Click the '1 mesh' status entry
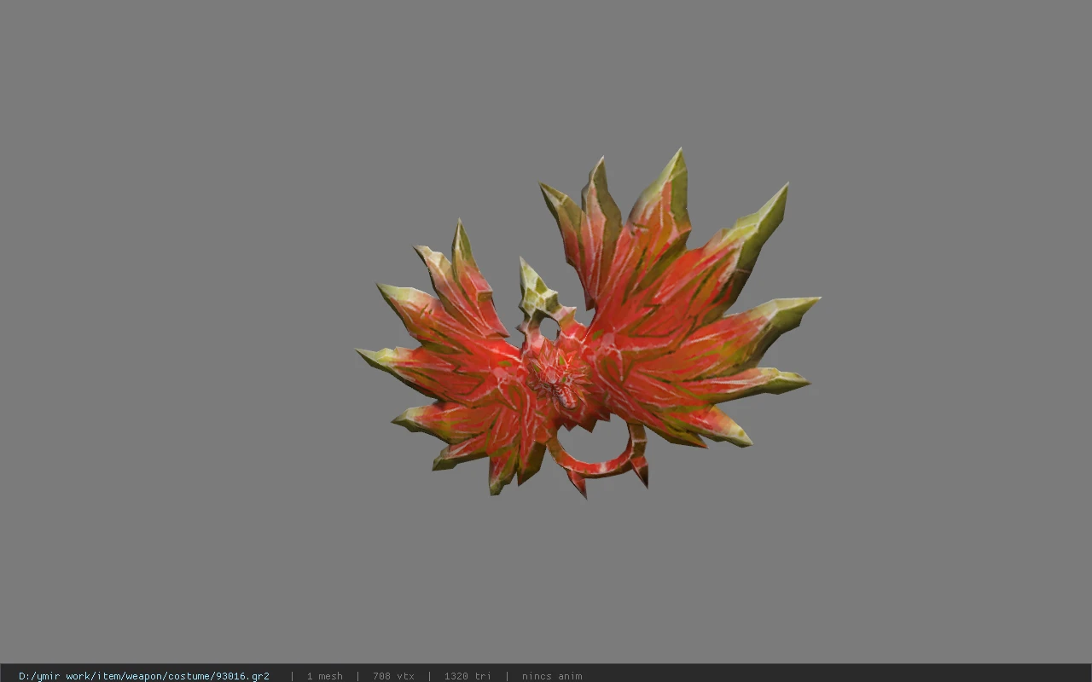 point(325,676)
